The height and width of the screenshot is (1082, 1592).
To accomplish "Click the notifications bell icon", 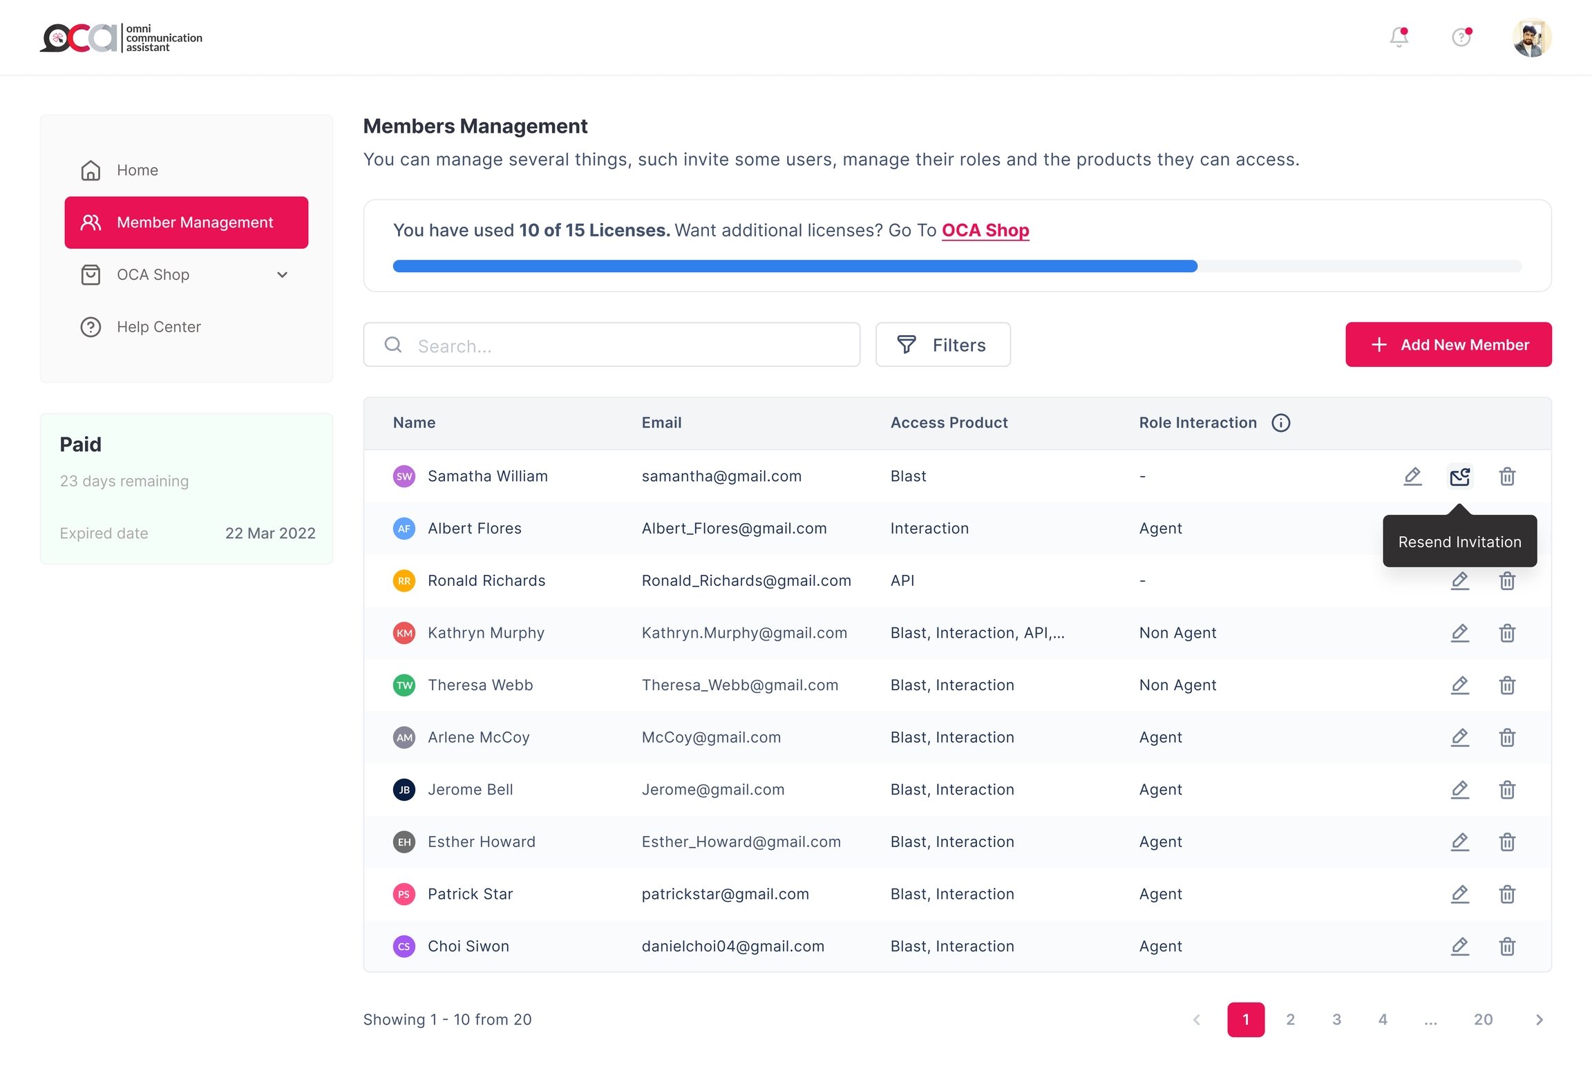I will pyautogui.click(x=1399, y=37).
